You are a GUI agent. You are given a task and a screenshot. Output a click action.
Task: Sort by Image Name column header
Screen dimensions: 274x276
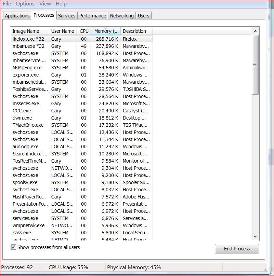(x=30, y=31)
